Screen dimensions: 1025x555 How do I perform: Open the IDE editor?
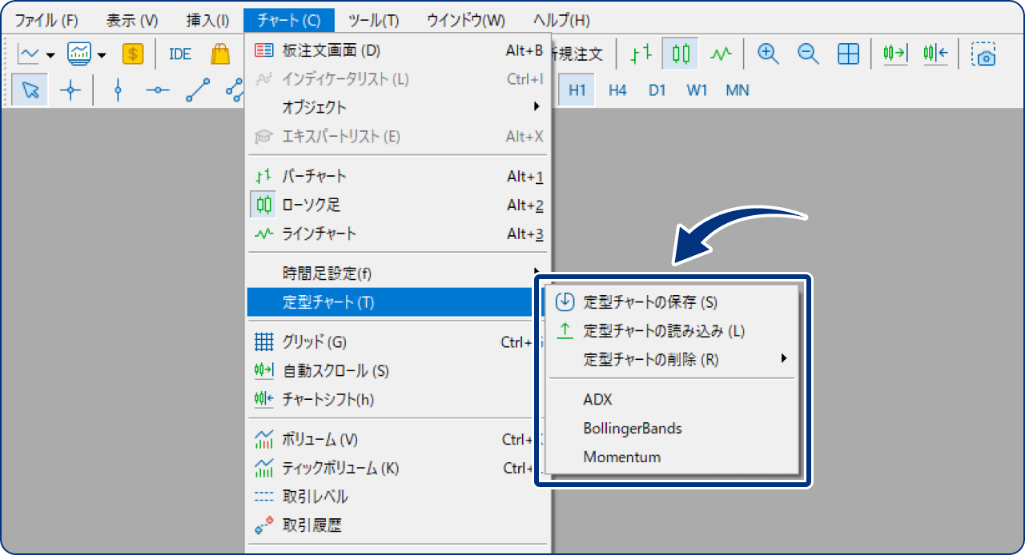pyautogui.click(x=179, y=54)
